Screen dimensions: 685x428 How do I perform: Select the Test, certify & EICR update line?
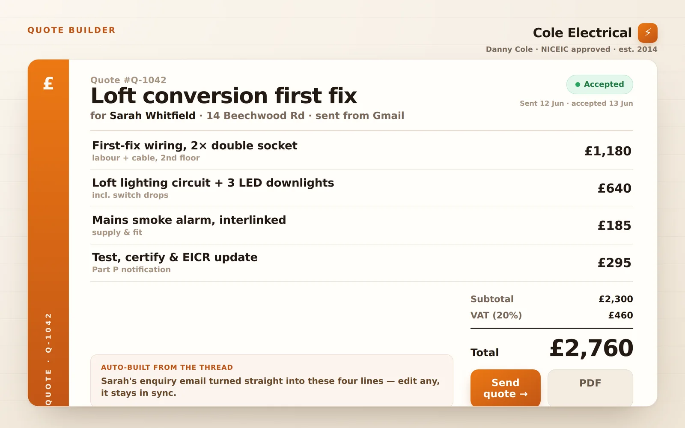pyautogui.click(x=362, y=263)
